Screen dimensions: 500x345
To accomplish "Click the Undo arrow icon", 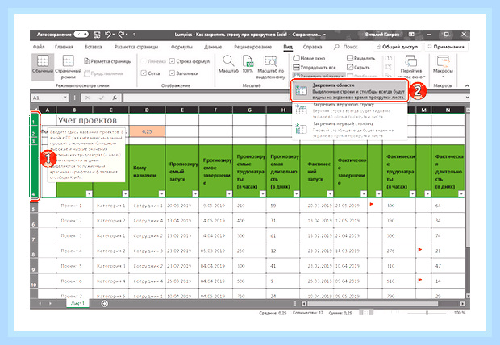I will click(108, 35).
